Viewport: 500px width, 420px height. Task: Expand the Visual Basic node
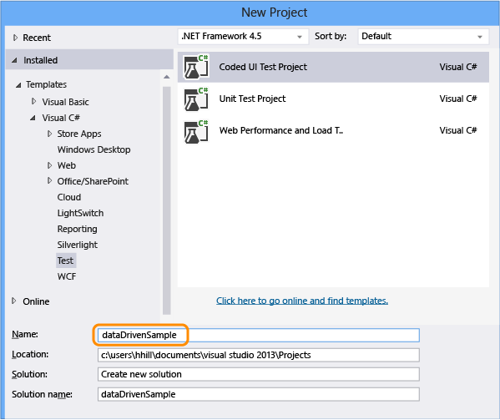coord(33,101)
